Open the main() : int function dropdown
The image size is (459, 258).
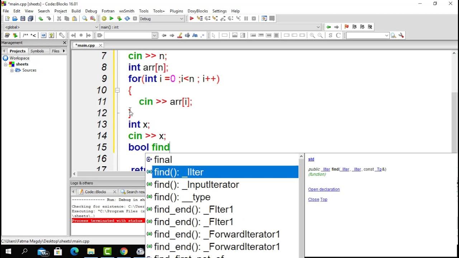pyautogui.click(x=318, y=27)
